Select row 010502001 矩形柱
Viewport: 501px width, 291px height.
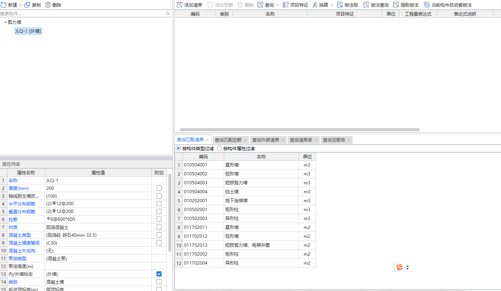(x=245, y=209)
